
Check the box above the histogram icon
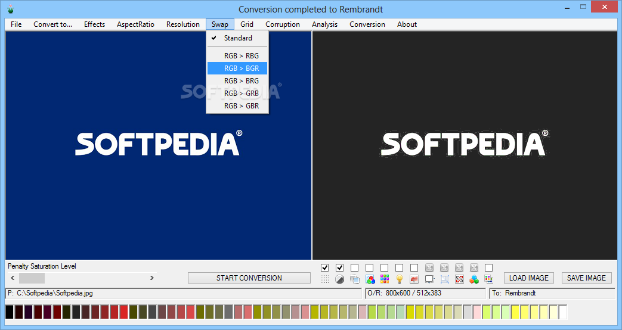click(414, 268)
